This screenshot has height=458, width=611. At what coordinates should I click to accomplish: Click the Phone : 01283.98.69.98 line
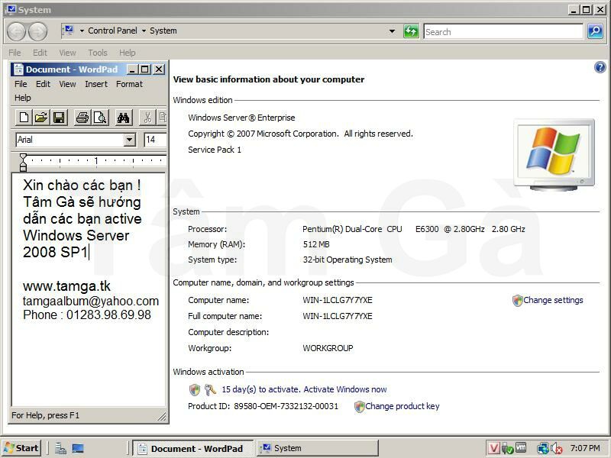(x=87, y=314)
